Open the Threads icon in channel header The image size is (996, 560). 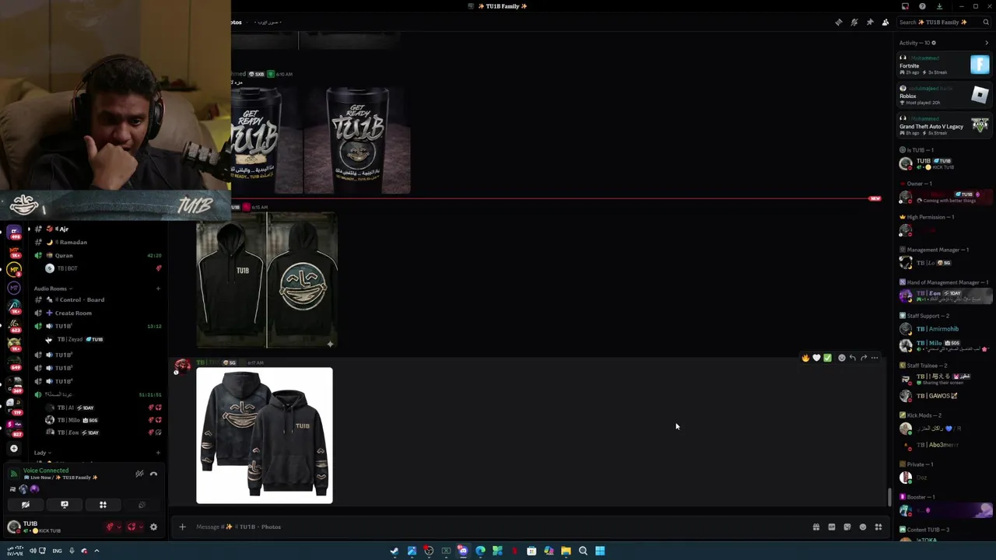(838, 23)
